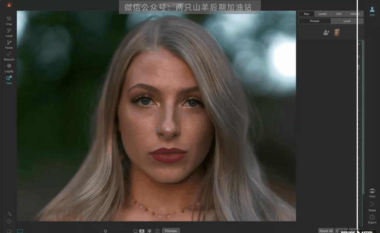Click the Add Face icon
The image size is (380, 233).
click(326, 32)
